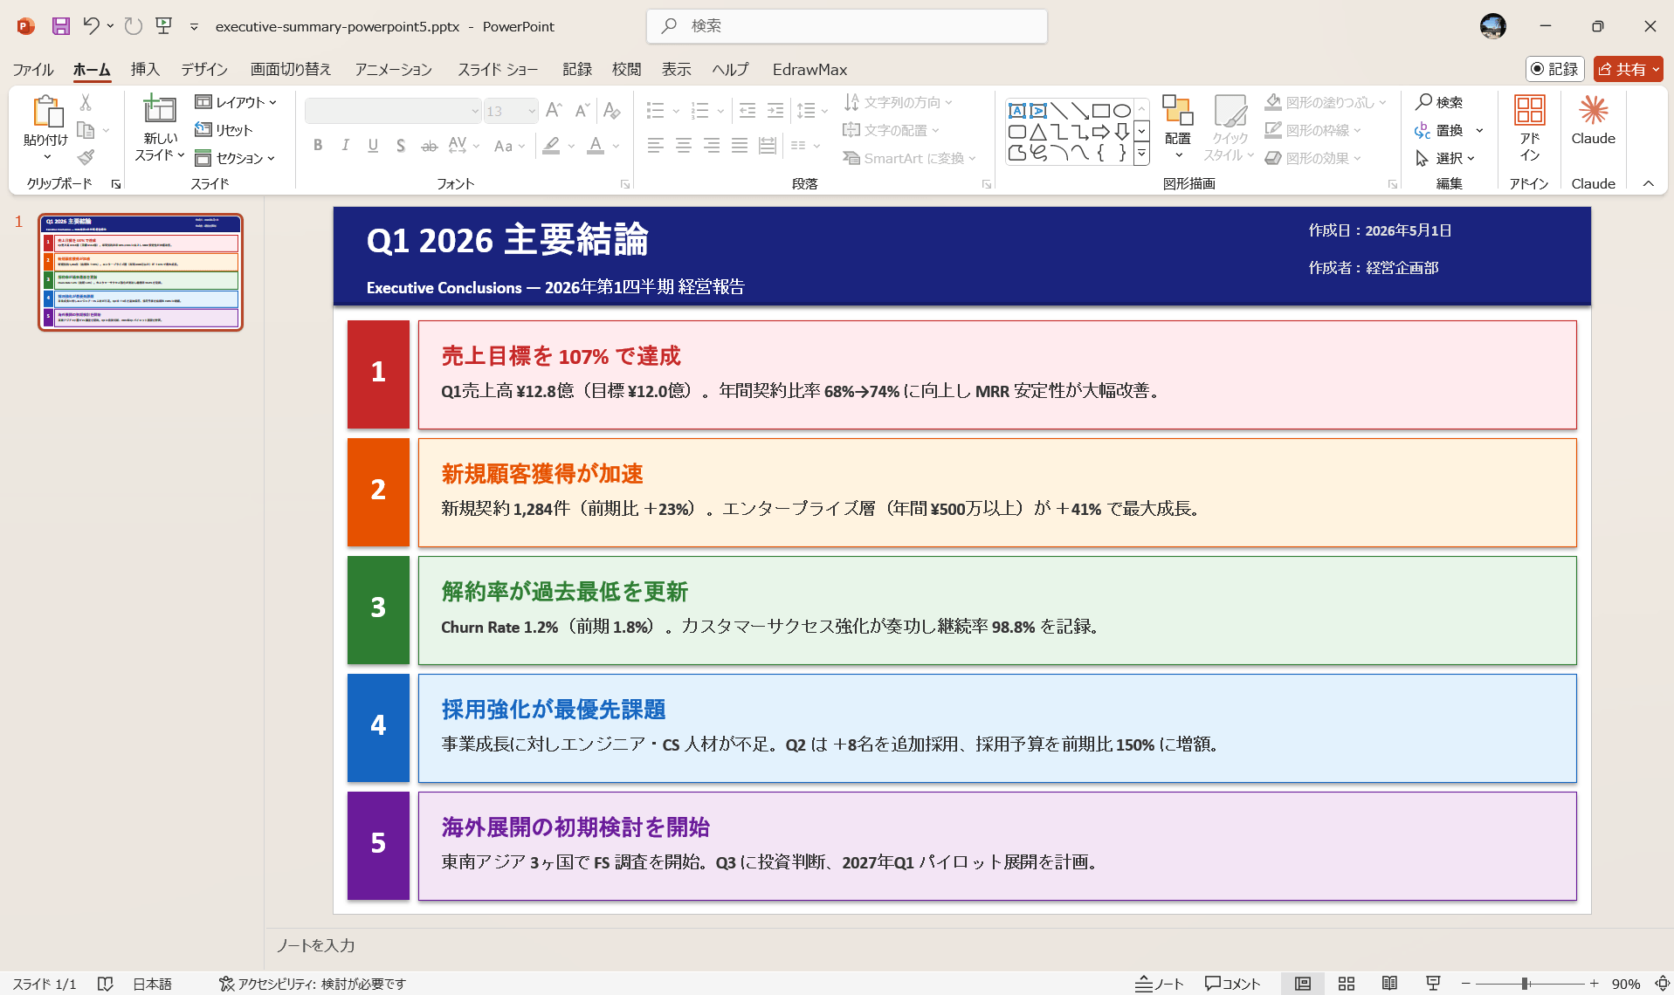Screen dimensions: 1674x995
Task: Open the Add-ins (アドイン) button
Action: (x=1529, y=127)
